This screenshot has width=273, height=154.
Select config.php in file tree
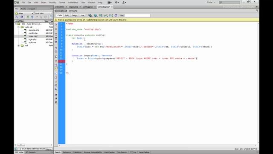tap(33, 33)
